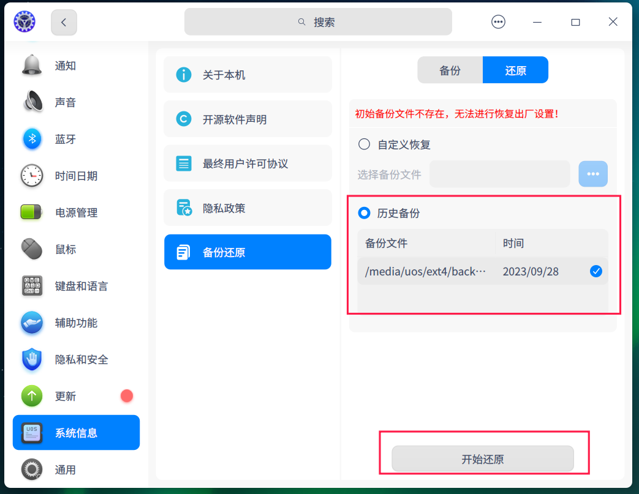This screenshot has width=639, height=494.
Task: Open the 通用 settings label
Action: pyautogui.click(x=66, y=470)
